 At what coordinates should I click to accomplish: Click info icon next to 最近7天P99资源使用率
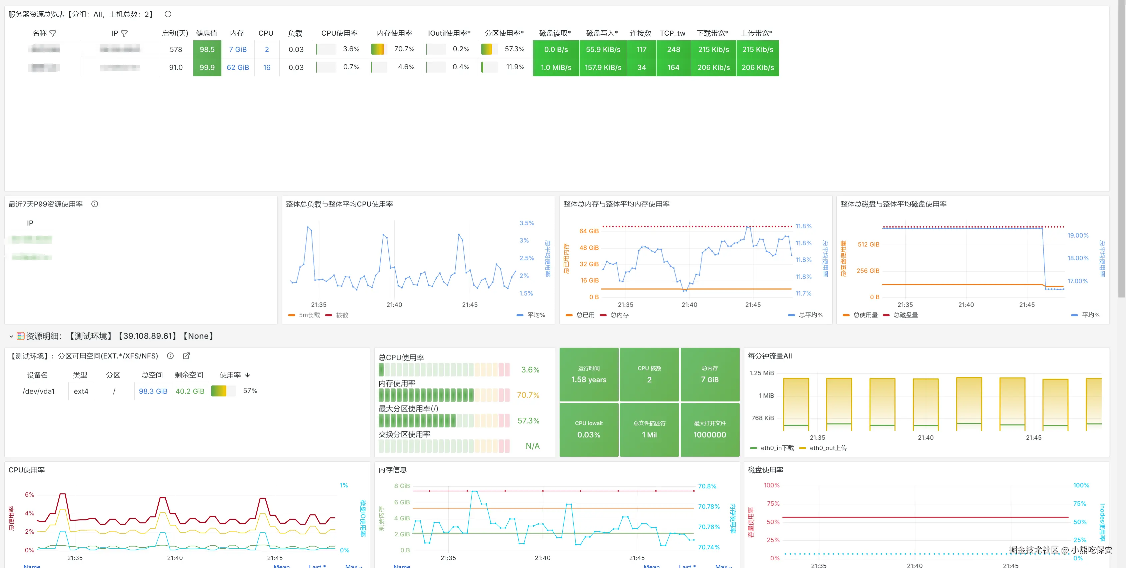[x=94, y=204]
